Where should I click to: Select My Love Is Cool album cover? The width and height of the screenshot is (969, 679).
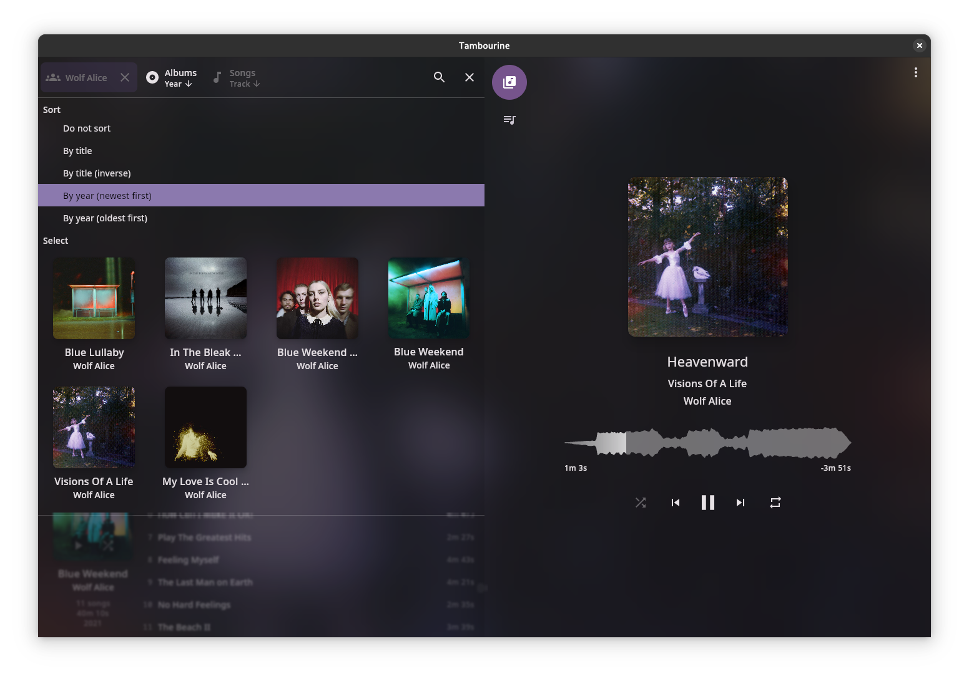[205, 427]
